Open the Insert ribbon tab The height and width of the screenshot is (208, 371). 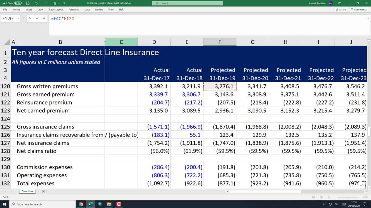pos(29,10)
